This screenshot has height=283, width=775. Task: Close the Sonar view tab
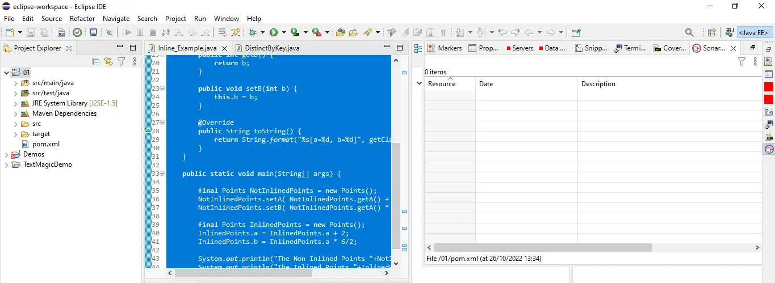733,49
